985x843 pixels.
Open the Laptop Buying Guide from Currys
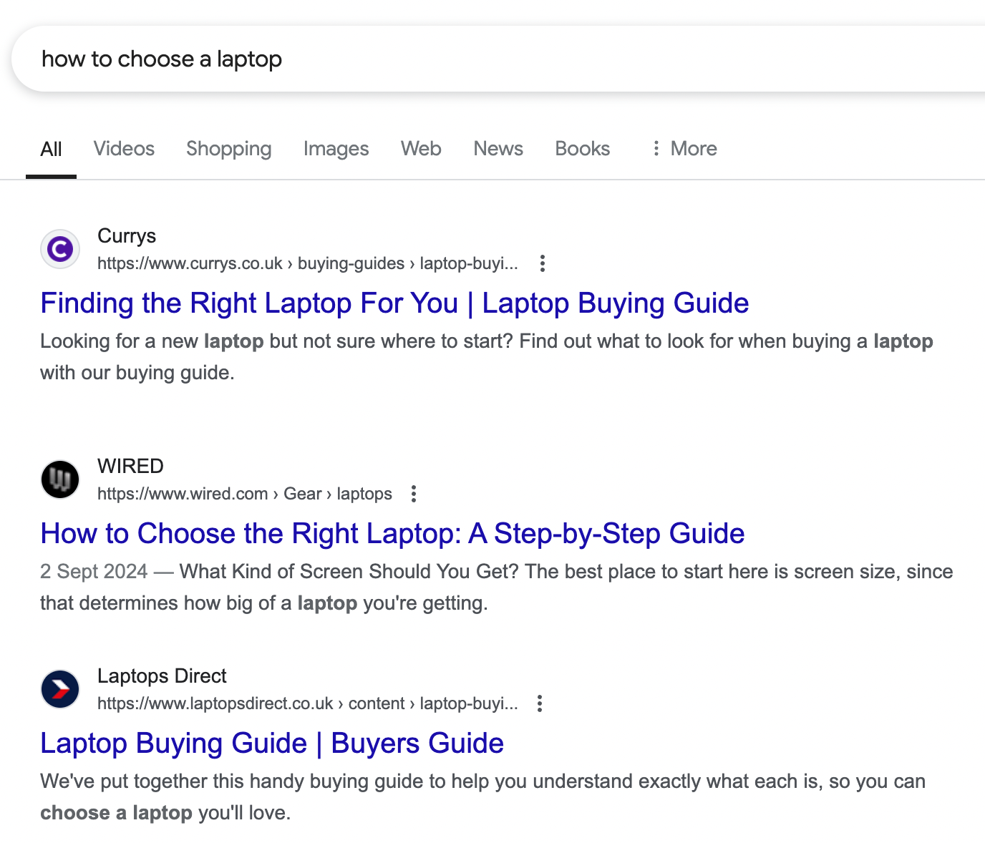pyautogui.click(x=394, y=303)
